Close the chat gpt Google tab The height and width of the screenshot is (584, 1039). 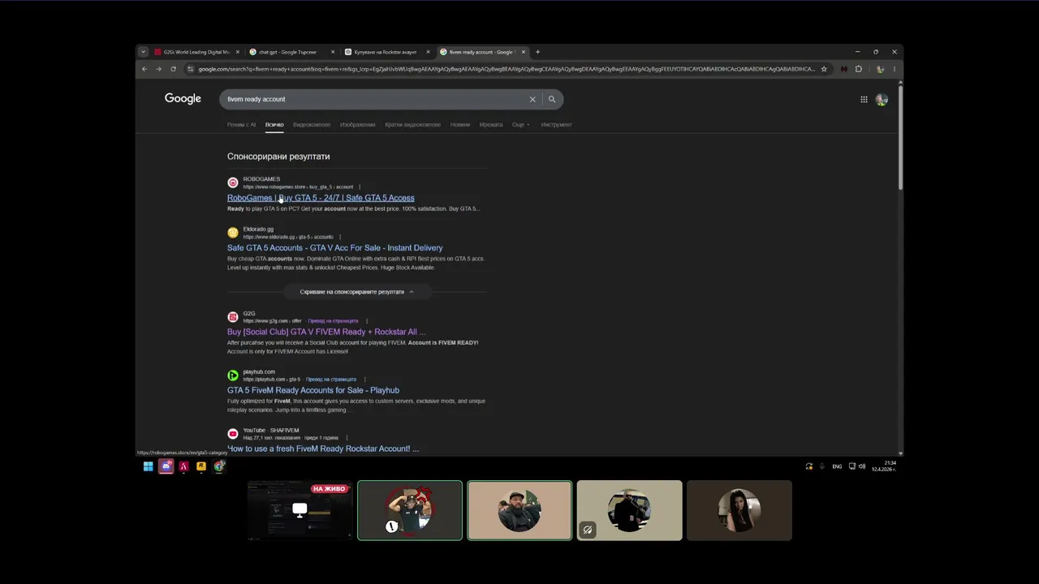(333, 52)
